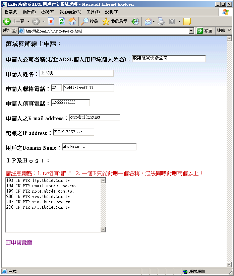Open the 檔案(F) menu

11,12
